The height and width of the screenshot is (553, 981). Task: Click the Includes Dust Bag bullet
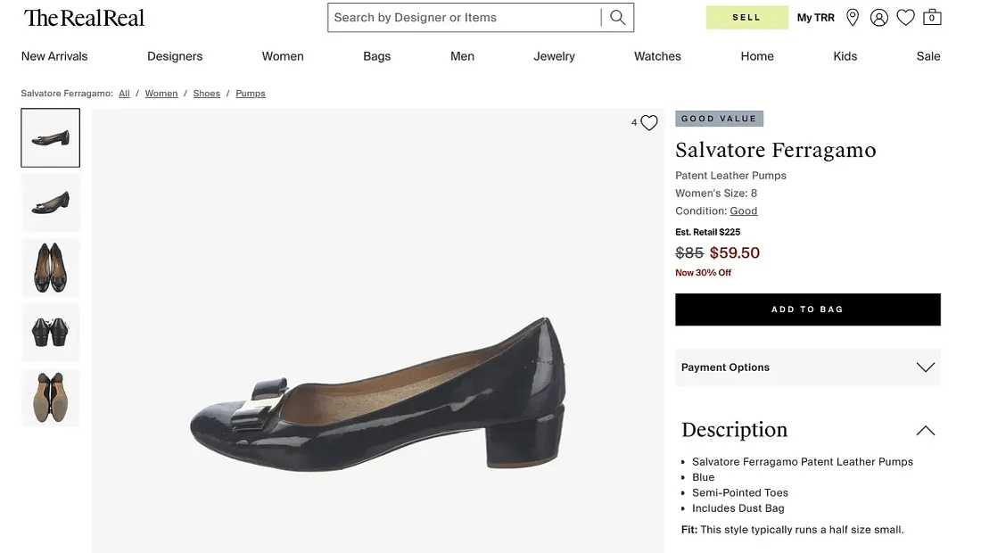[x=738, y=508]
